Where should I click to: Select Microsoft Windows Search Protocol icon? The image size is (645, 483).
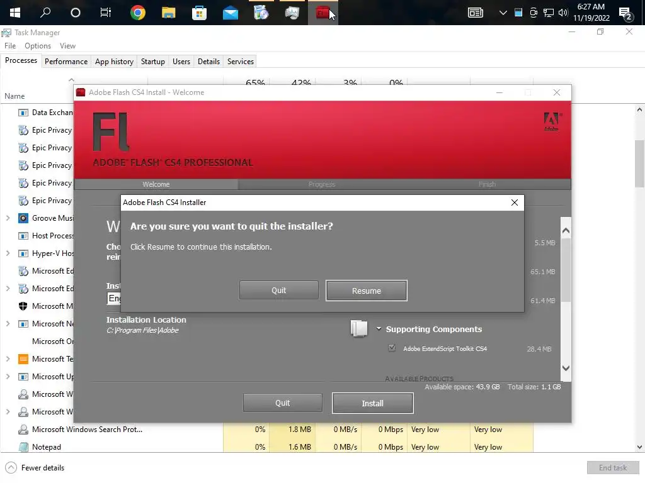[23, 429]
